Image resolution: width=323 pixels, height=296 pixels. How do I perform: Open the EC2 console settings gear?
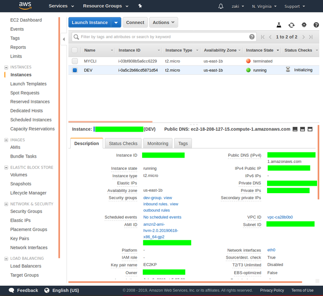click(304, 25)
